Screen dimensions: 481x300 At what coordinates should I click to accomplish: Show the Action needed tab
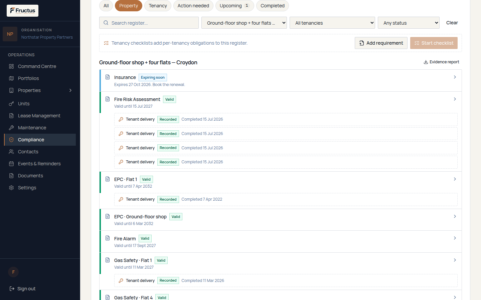tap(193, 6)
